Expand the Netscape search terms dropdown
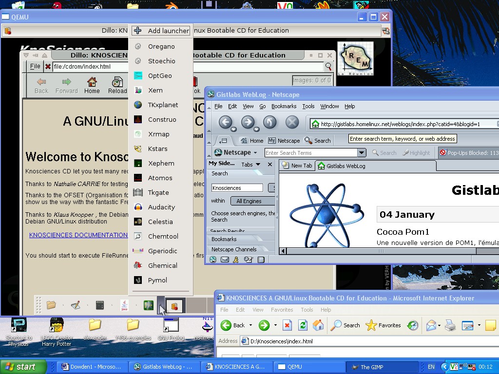 (x=362, y=153)
